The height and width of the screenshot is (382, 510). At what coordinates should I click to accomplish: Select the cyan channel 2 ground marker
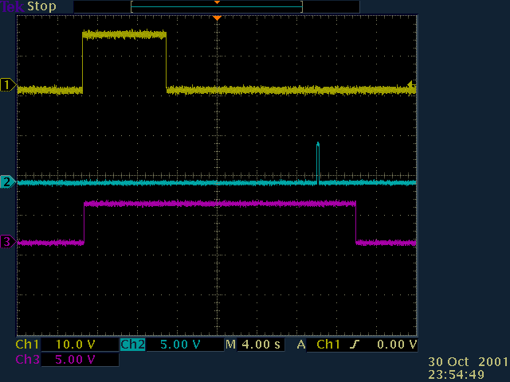click(8, 182)
